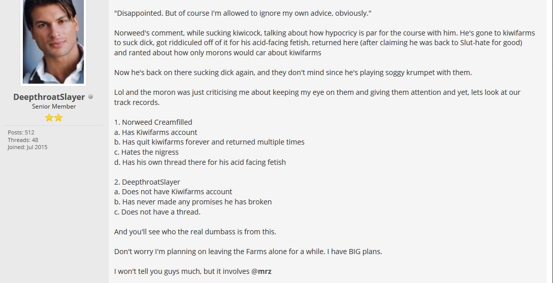Click the "c. Does not have a thread." line
Screen dimensions: 553x283
coord(157,212)
